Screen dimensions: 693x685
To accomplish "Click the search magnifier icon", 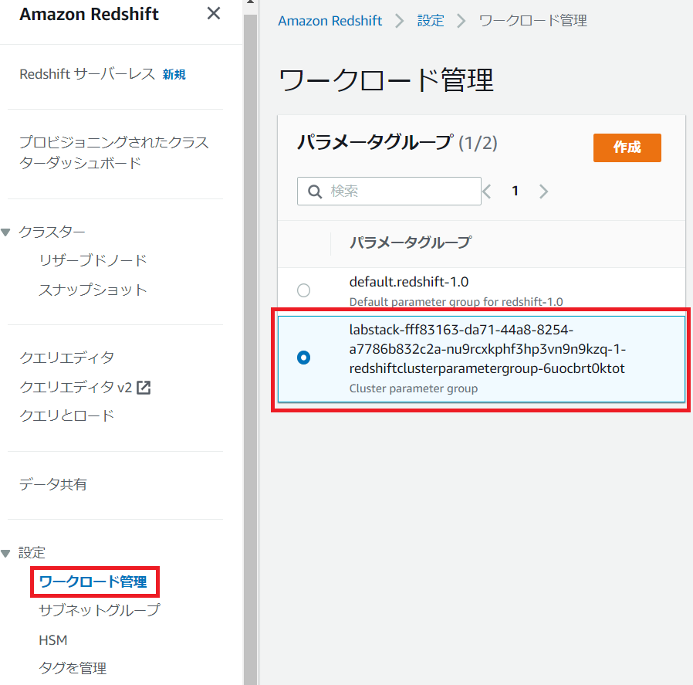I will tap(315, 192).
